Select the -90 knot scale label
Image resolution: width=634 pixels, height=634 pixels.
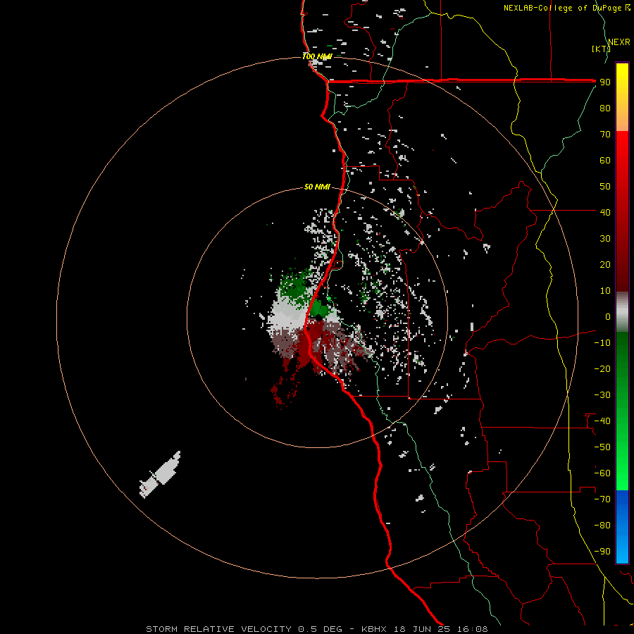point(602,551)
